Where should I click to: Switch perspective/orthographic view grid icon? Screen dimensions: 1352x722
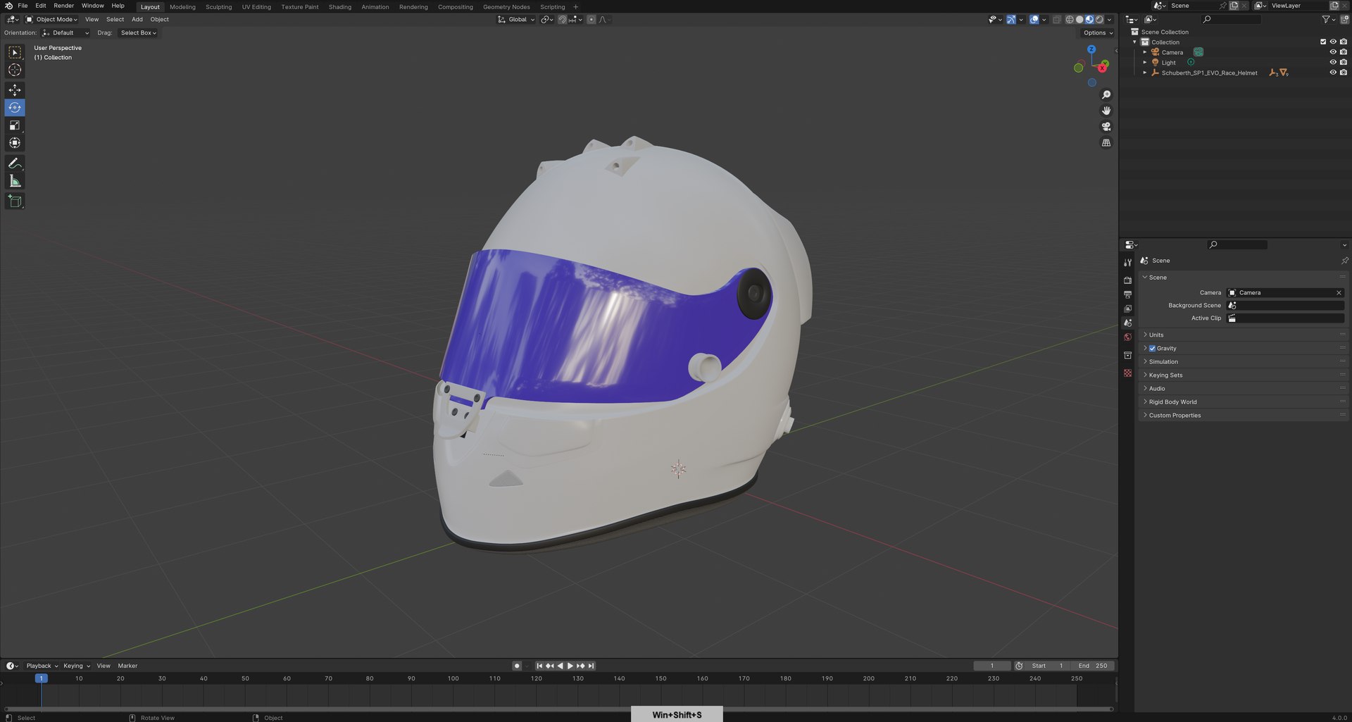1106,143
